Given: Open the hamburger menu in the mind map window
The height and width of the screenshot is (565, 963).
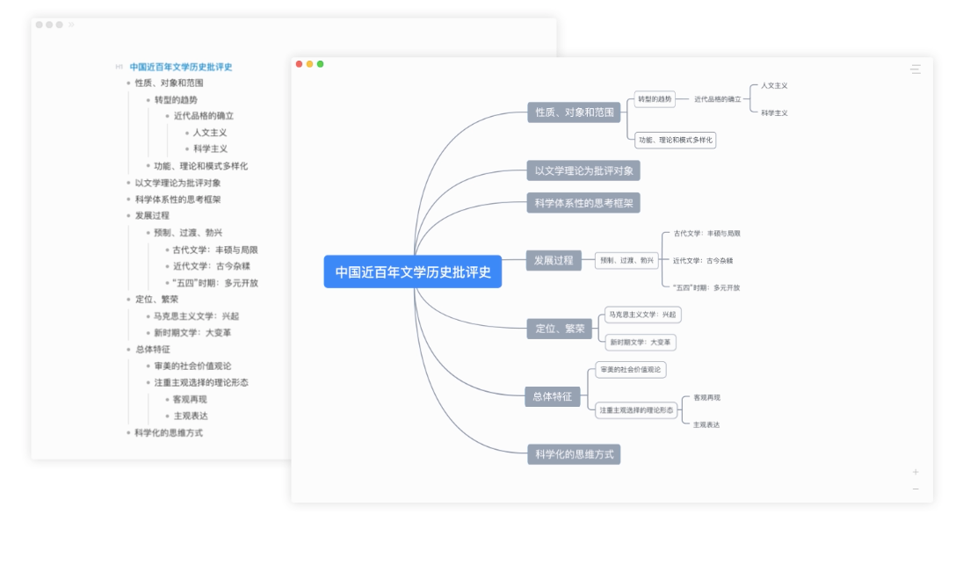Looking at the screenshot, I should click(x=915, y=70).
